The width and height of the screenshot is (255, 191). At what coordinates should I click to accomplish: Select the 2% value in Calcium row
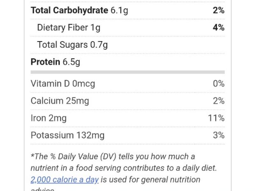[x=218, y=101]
